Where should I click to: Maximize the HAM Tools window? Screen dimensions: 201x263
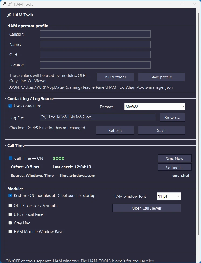point(182,4)
